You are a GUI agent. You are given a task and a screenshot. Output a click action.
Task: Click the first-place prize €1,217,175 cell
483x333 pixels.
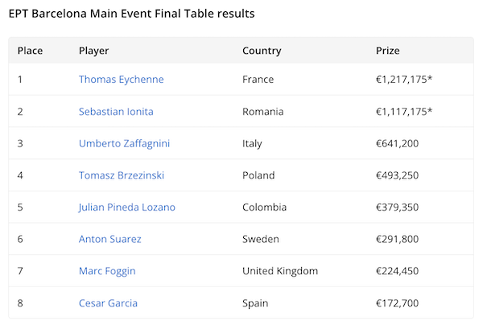[403, 80]
